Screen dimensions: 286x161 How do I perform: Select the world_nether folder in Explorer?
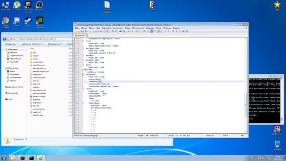37,62
